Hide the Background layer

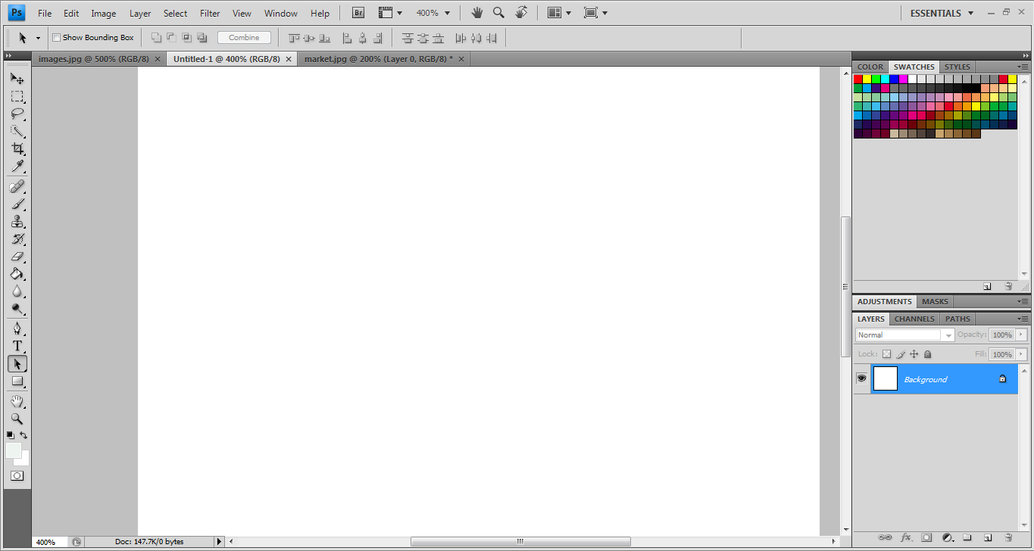coord(861,378)
